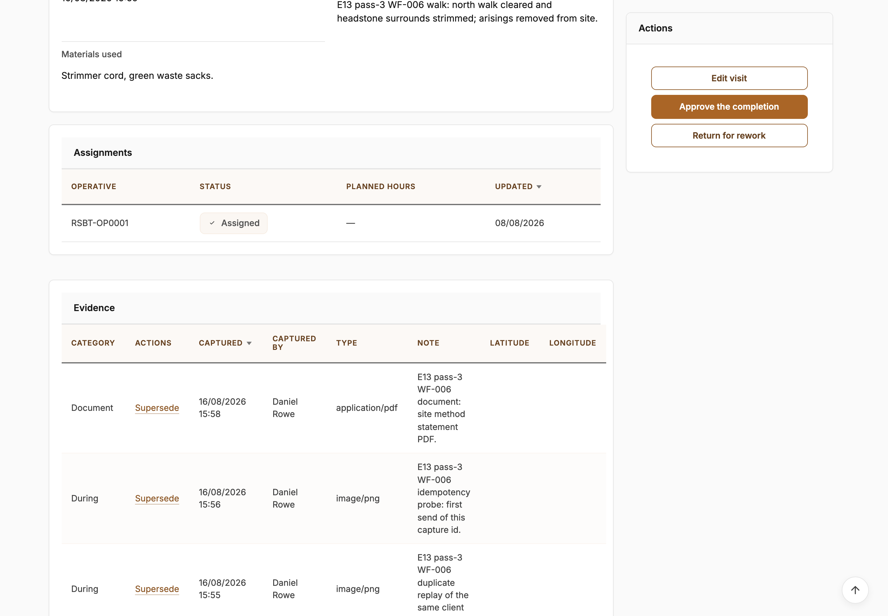Supersede the 15:55 During evidence
This screenshot has height=616, width=888.
point(157,589)
